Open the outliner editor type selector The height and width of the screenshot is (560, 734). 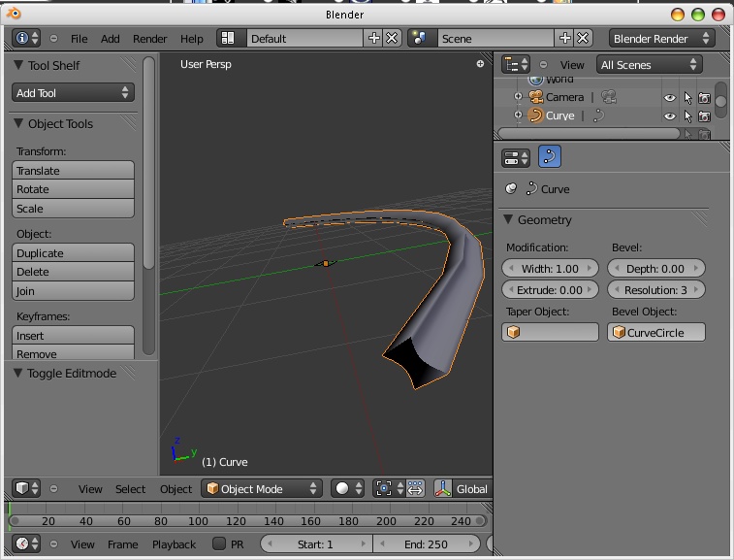point(517,64)
